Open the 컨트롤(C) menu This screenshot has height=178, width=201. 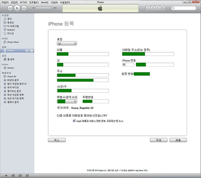coord(34,2)
